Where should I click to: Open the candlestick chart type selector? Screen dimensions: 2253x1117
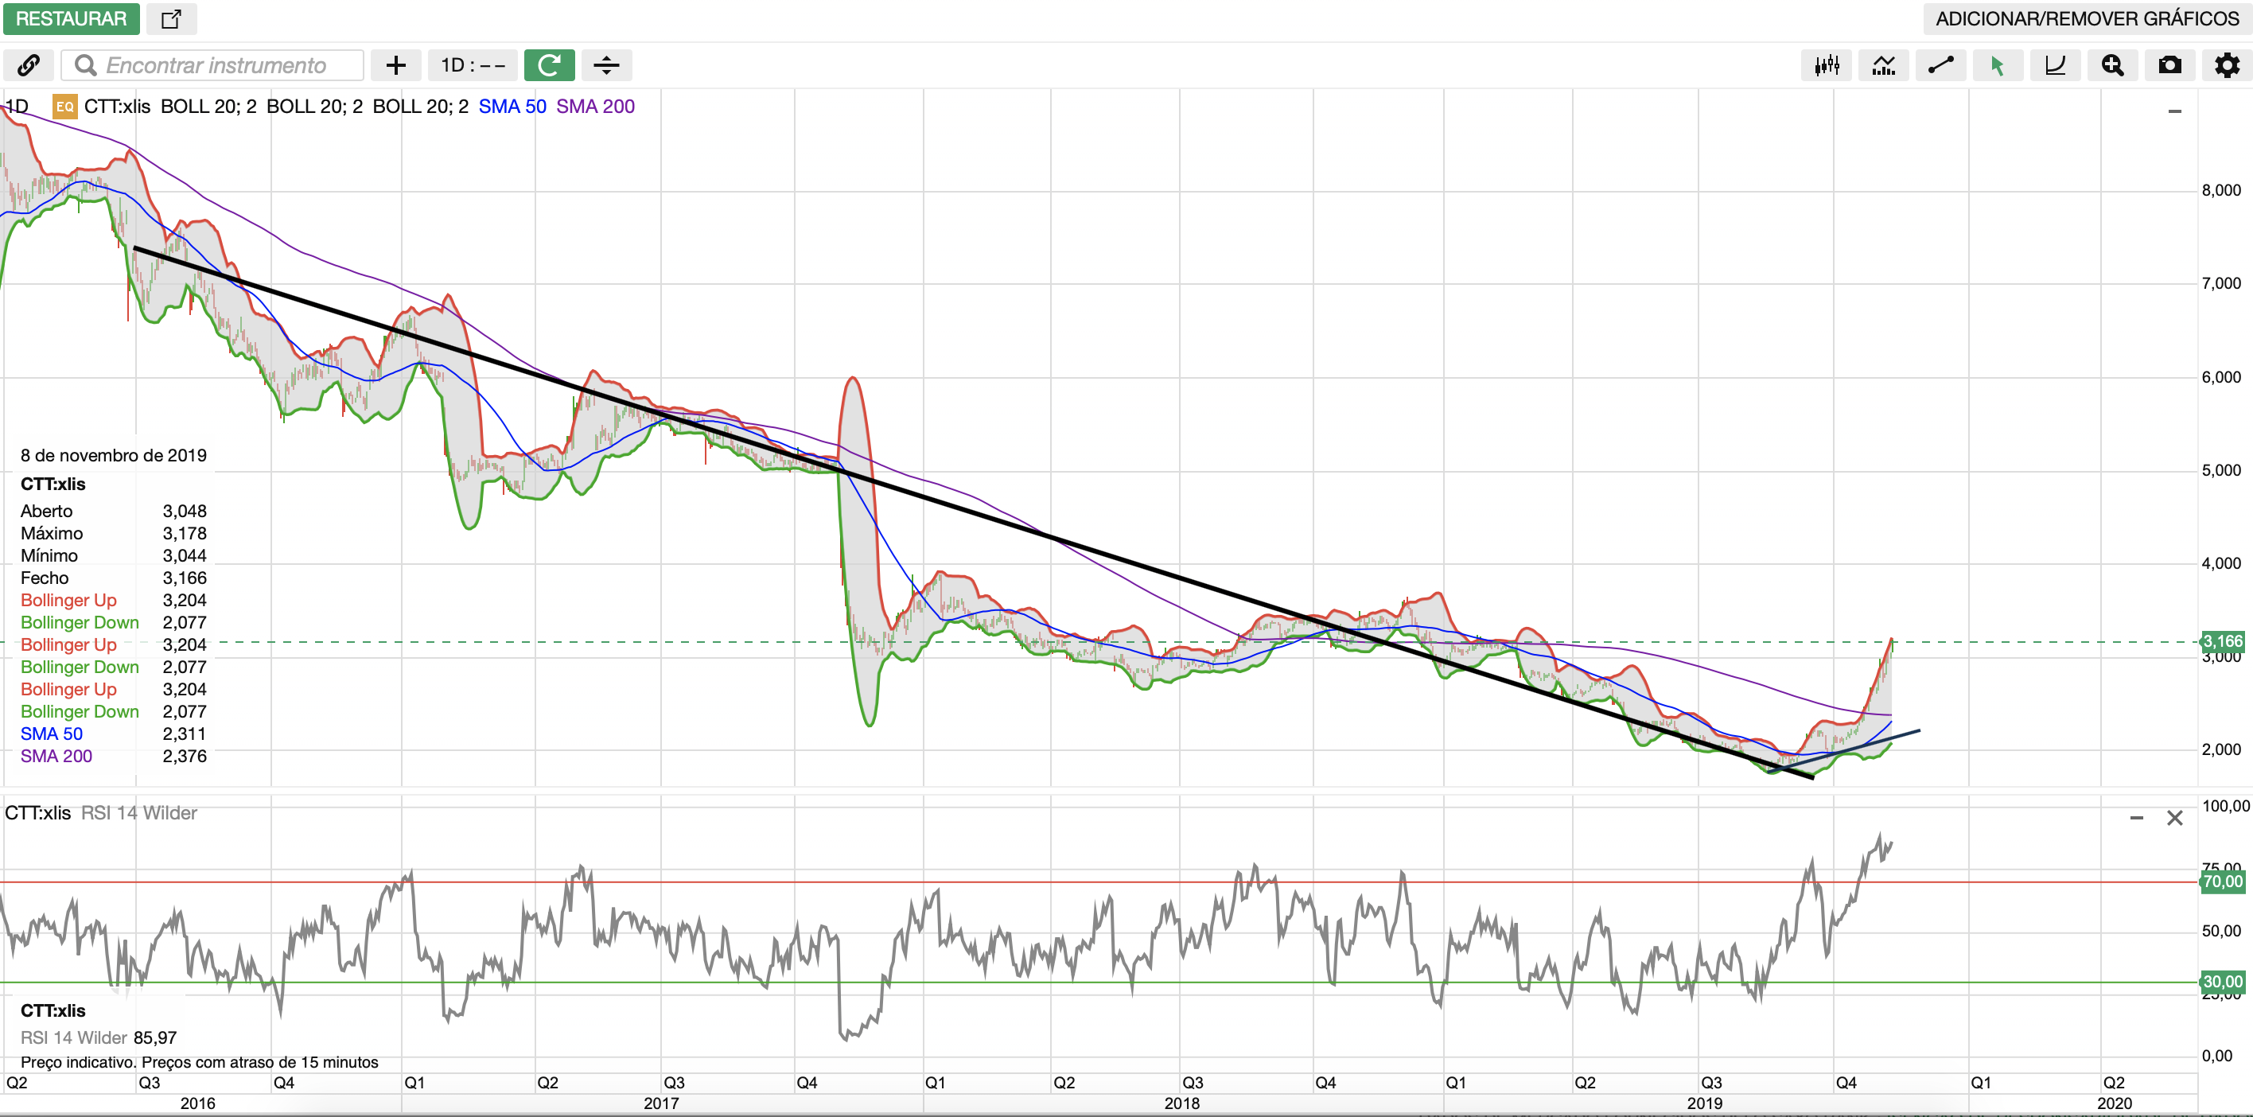pos(1827,65)
